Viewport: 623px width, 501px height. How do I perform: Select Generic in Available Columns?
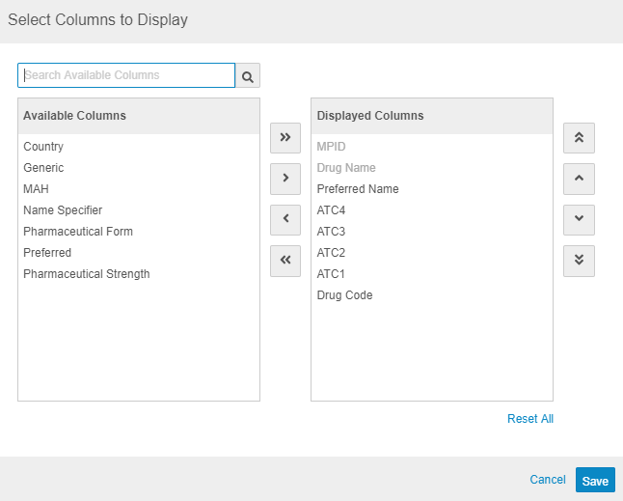(43, 168)
